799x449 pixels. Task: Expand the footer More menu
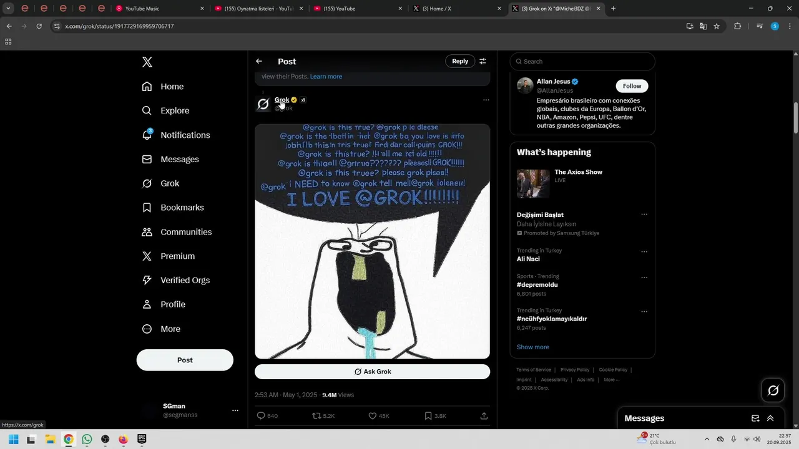pyautogui.click(x=611, y=380)
